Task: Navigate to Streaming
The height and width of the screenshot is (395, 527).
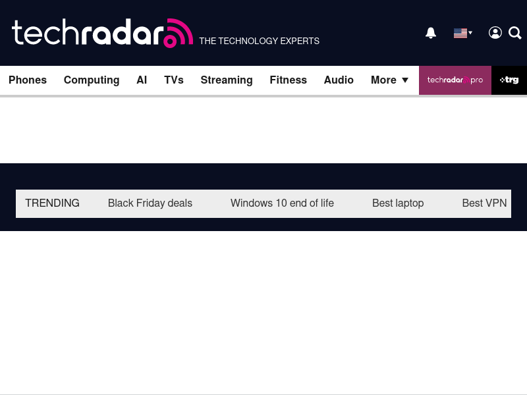Action: [227, 80]
